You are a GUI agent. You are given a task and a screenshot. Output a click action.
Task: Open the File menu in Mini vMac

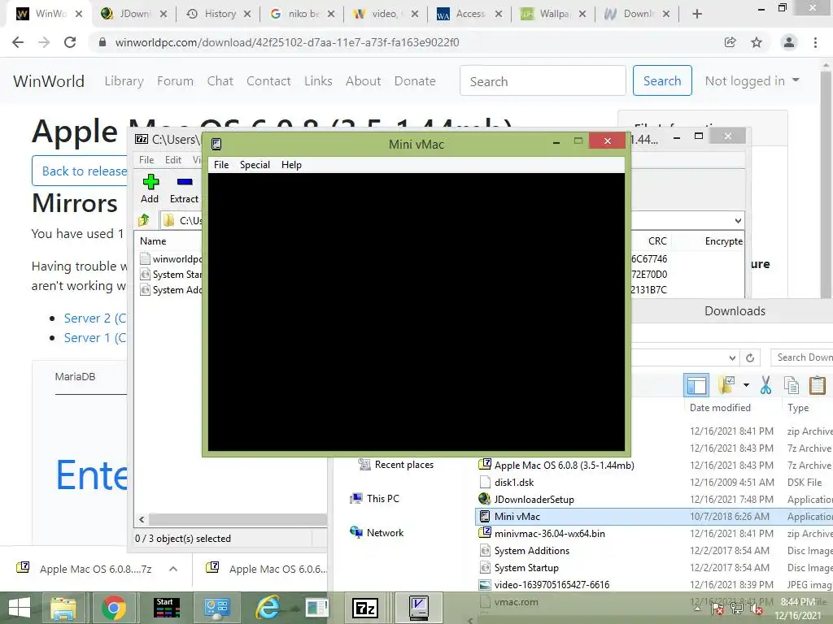[x=221, y=164]
